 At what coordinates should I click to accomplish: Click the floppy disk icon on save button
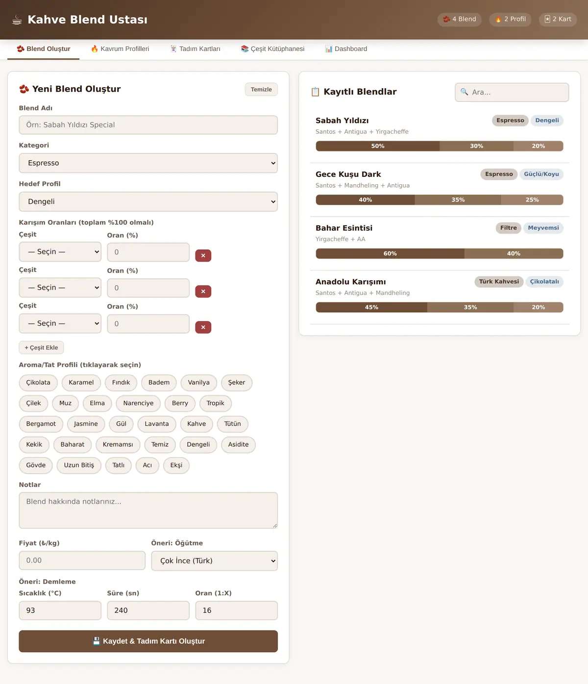pos(97,641)
